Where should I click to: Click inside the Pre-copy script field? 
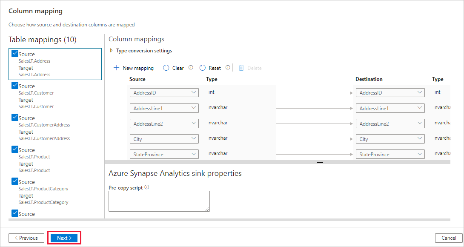click(x=159, y=201)
